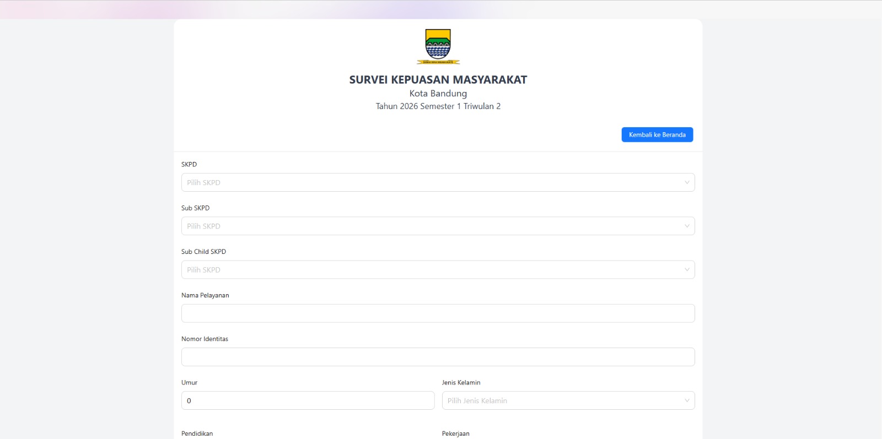The height and width of the screenshot is (439, 882).
Task: Click the Pendidikan label
Action: pos(197,433)
